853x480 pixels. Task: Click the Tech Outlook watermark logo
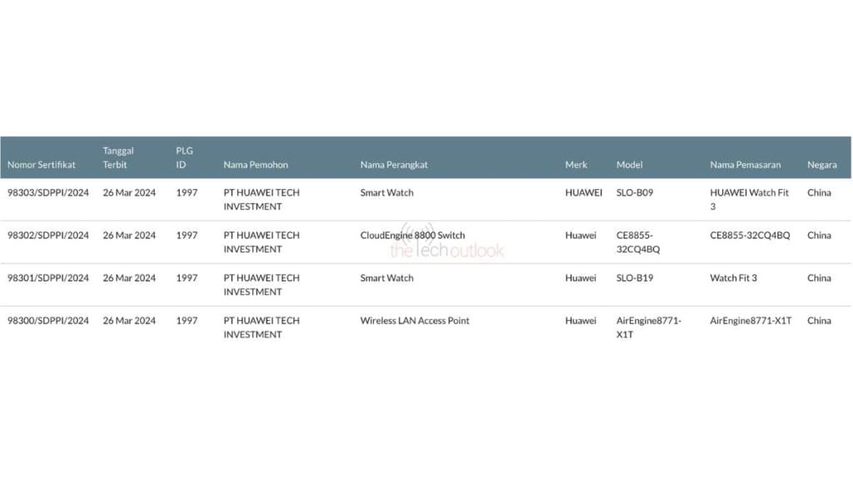coord(448,242)
